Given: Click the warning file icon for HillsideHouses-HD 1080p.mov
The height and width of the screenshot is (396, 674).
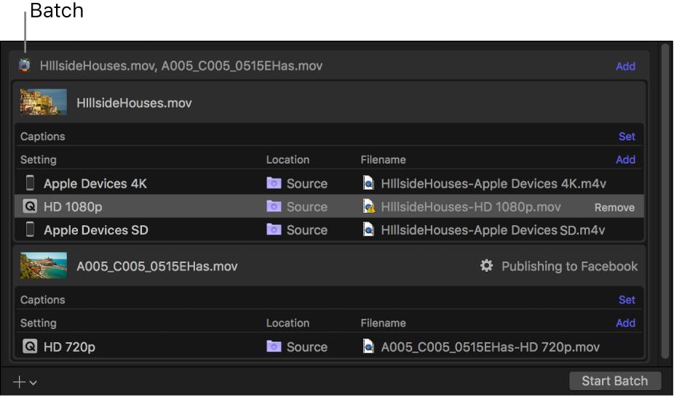Looking at the screenshot, I should coord(369,207).
